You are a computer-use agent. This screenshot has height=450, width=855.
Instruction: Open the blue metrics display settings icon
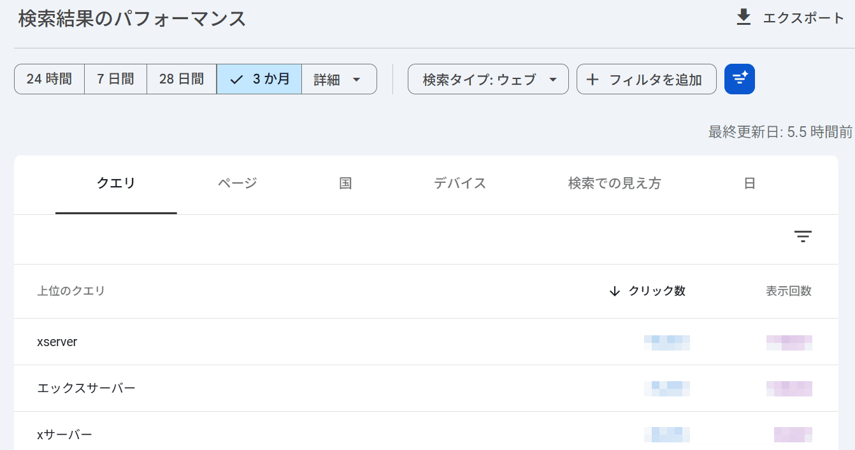739,79
